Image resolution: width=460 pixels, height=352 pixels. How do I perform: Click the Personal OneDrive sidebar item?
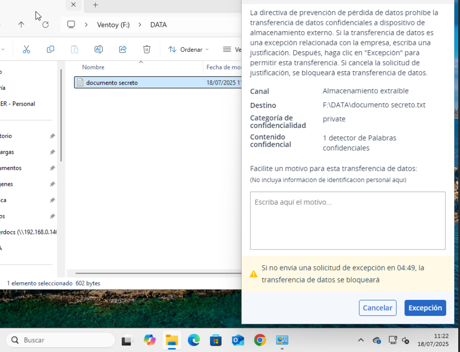pyautogui.click(x=17, y=103)
